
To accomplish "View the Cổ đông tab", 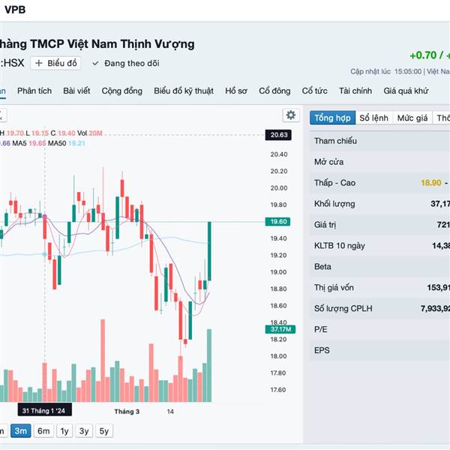I will tap(274, 91).
